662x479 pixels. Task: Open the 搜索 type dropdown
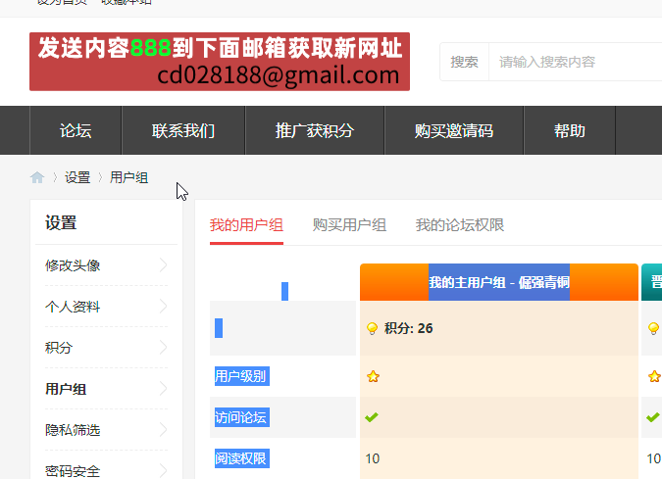465,62
